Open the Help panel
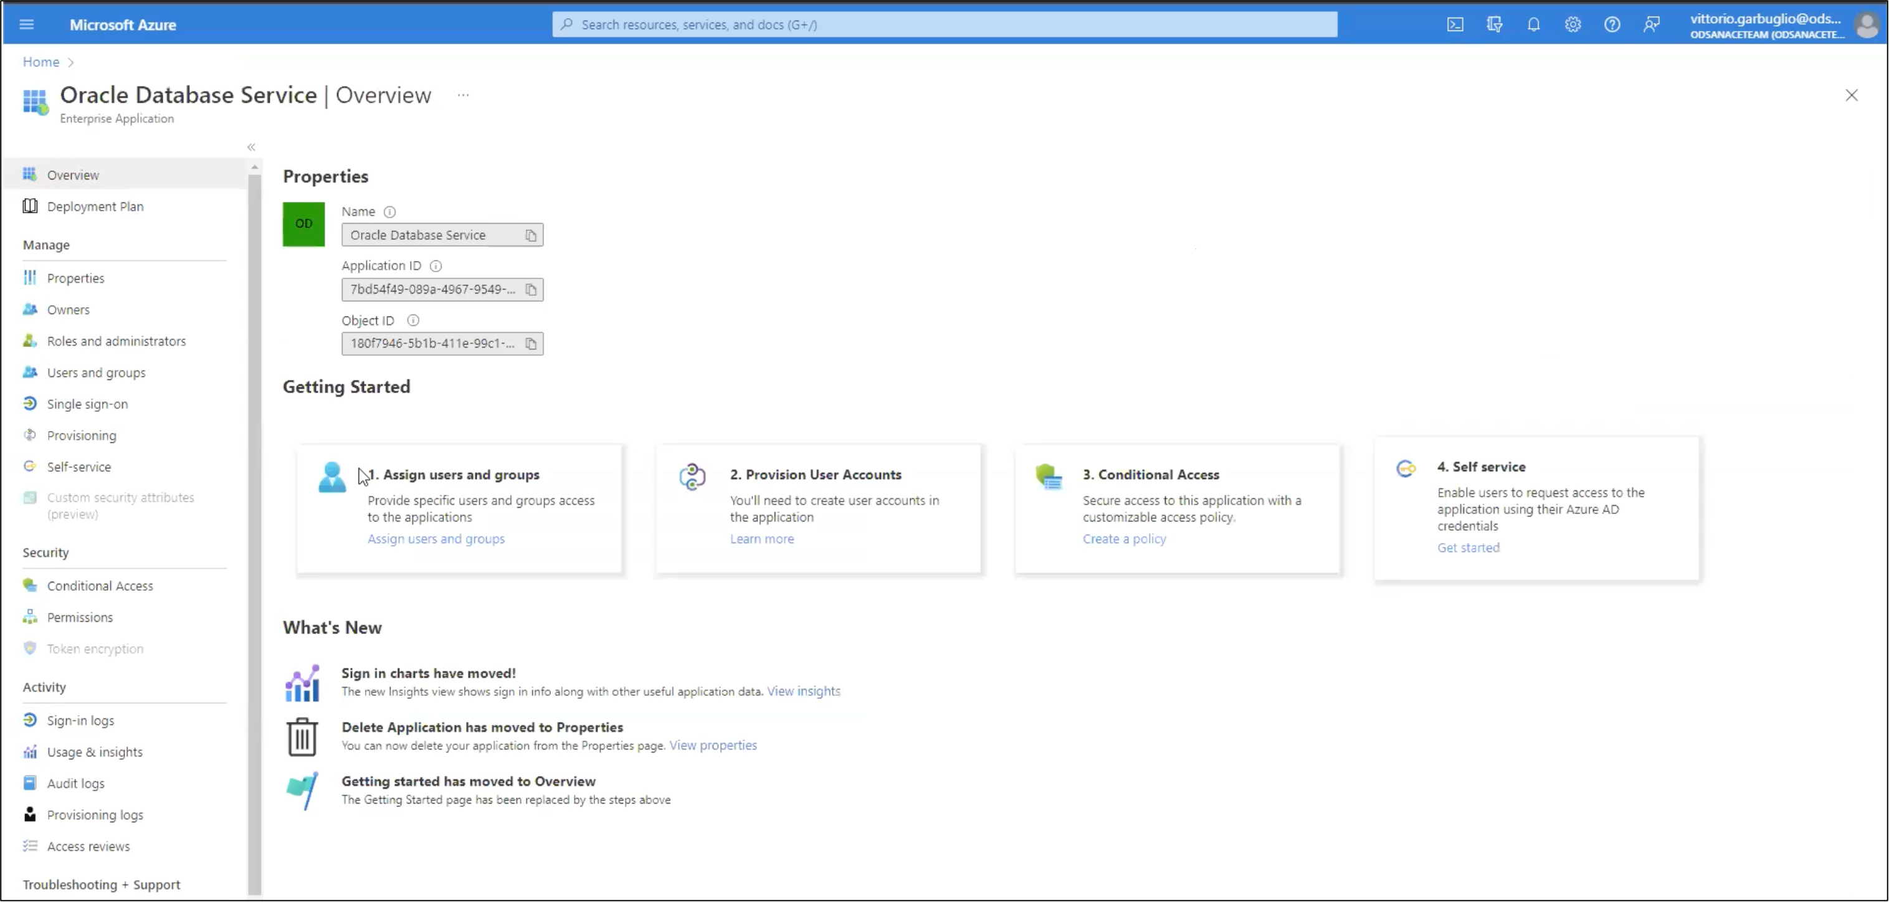1889x902 pixels. (1612, 24)
